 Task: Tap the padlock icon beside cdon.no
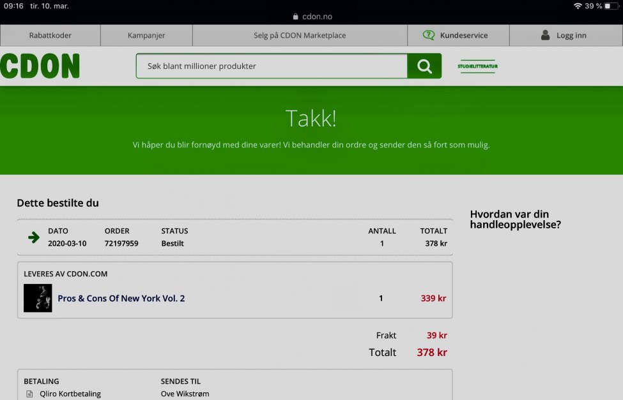pyautogui.click(x=296, y=17)
